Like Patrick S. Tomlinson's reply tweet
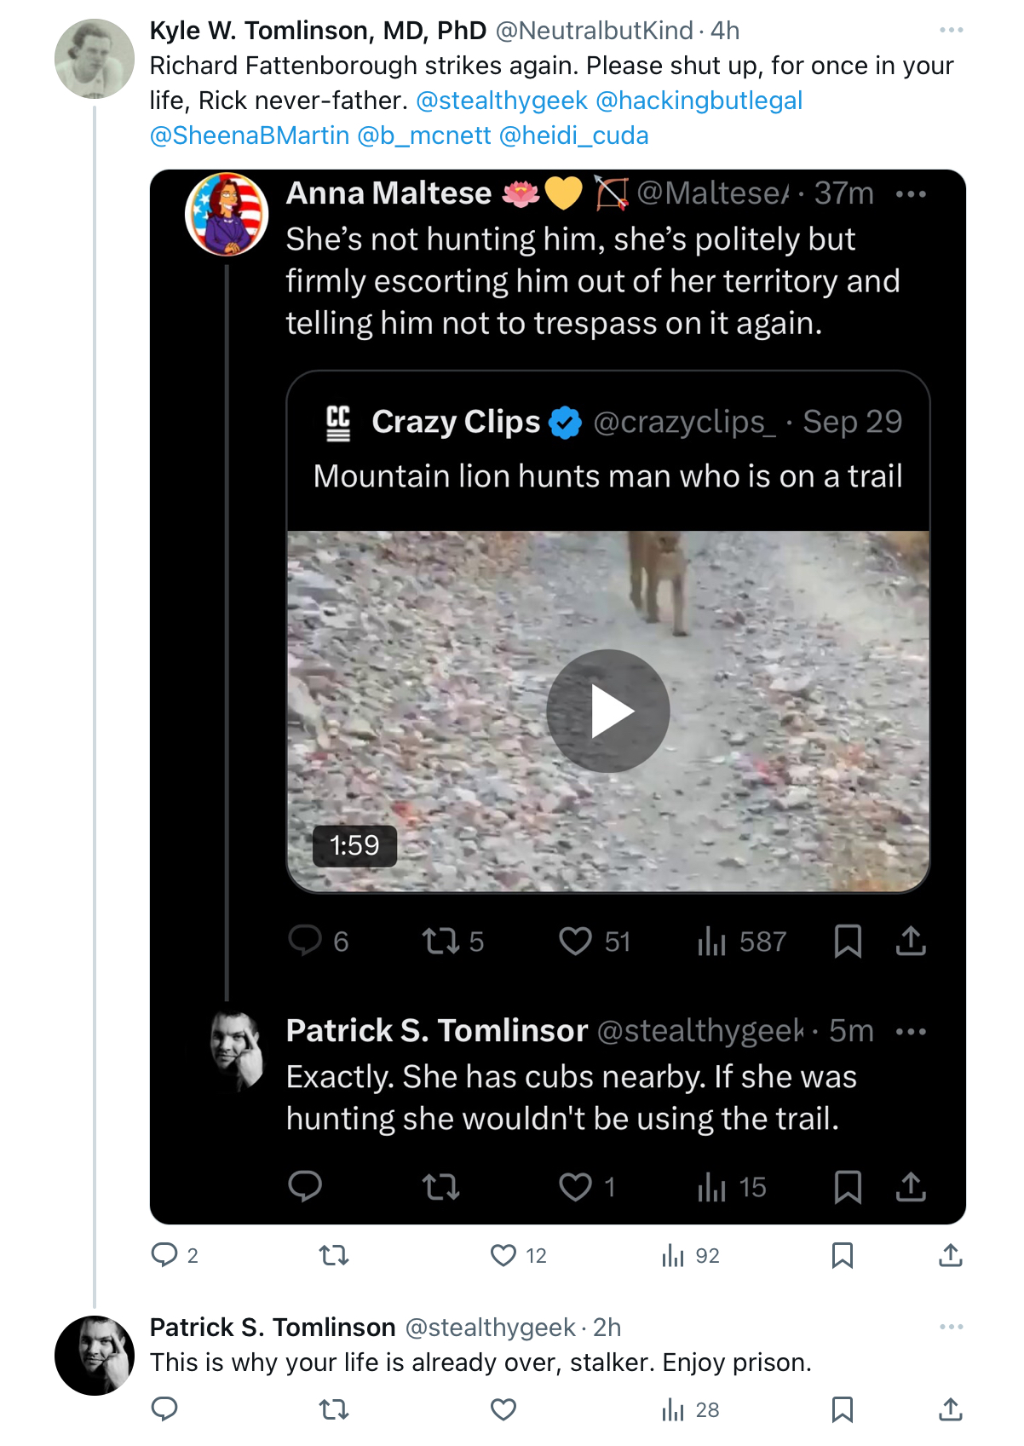1024x1446 pixels. pyautogui.click(x=503, y=1409)
